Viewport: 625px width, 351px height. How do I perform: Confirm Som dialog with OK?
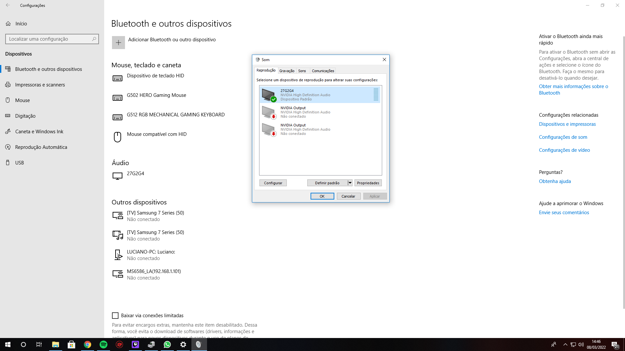point(322,196)
